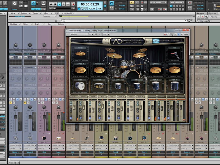
Task: Unmute the Master R track strip
Action: coord(25,103)
